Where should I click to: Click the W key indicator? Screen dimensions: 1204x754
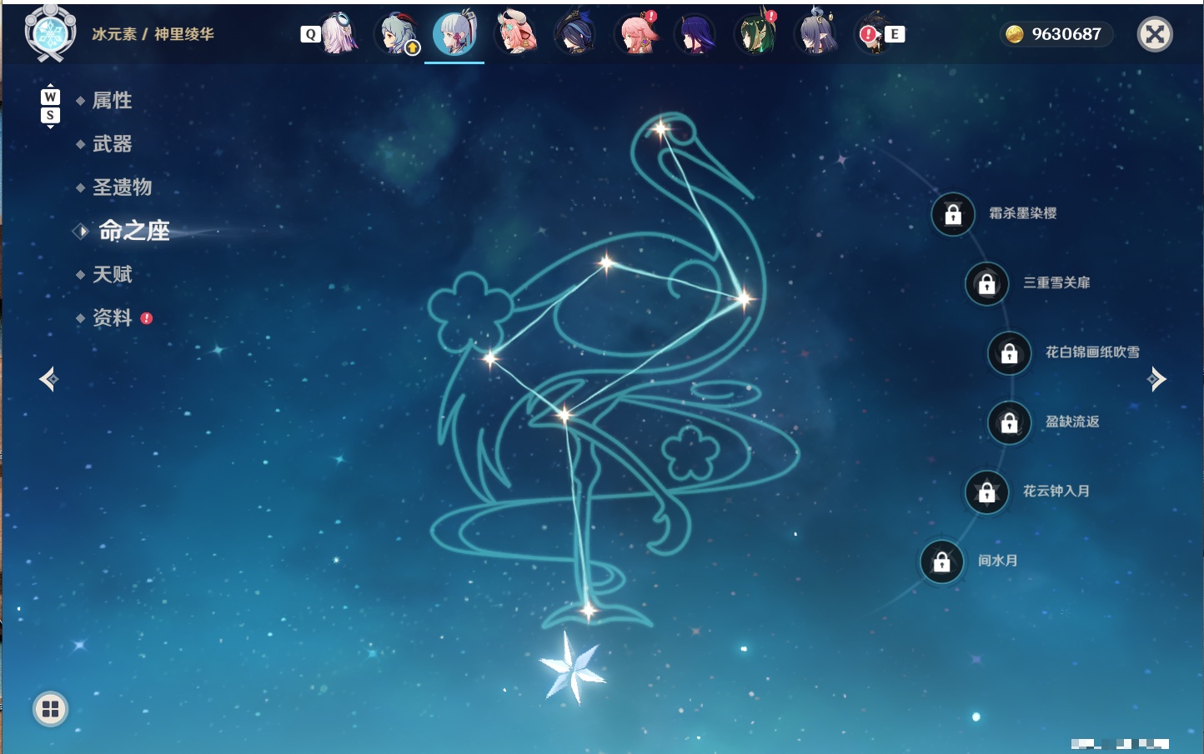coord(50,97)
